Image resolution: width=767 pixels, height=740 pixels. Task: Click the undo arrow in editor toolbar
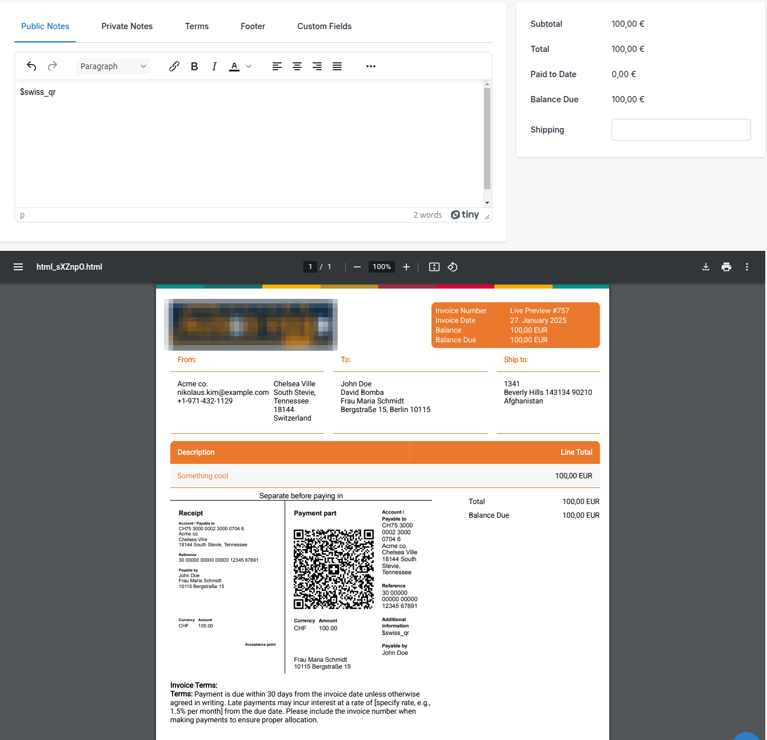tap(31, 66)
